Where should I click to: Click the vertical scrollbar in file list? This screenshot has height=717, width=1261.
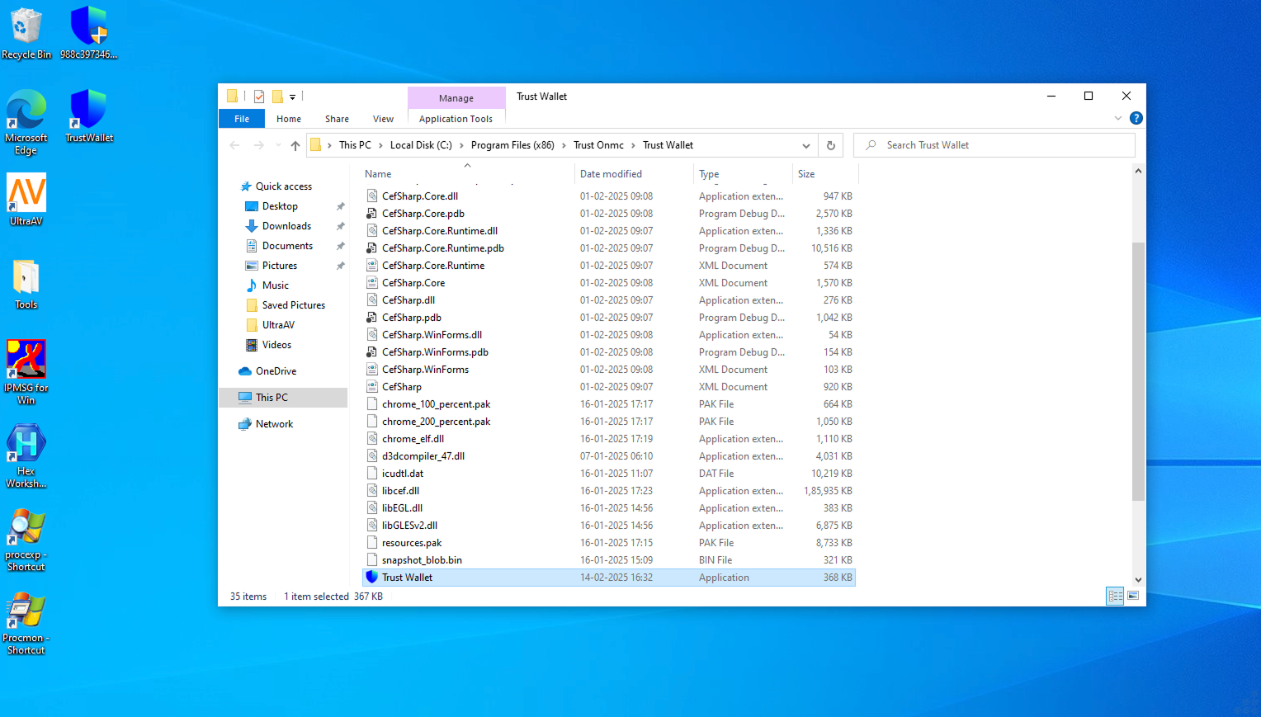[x=1138, y=371]
